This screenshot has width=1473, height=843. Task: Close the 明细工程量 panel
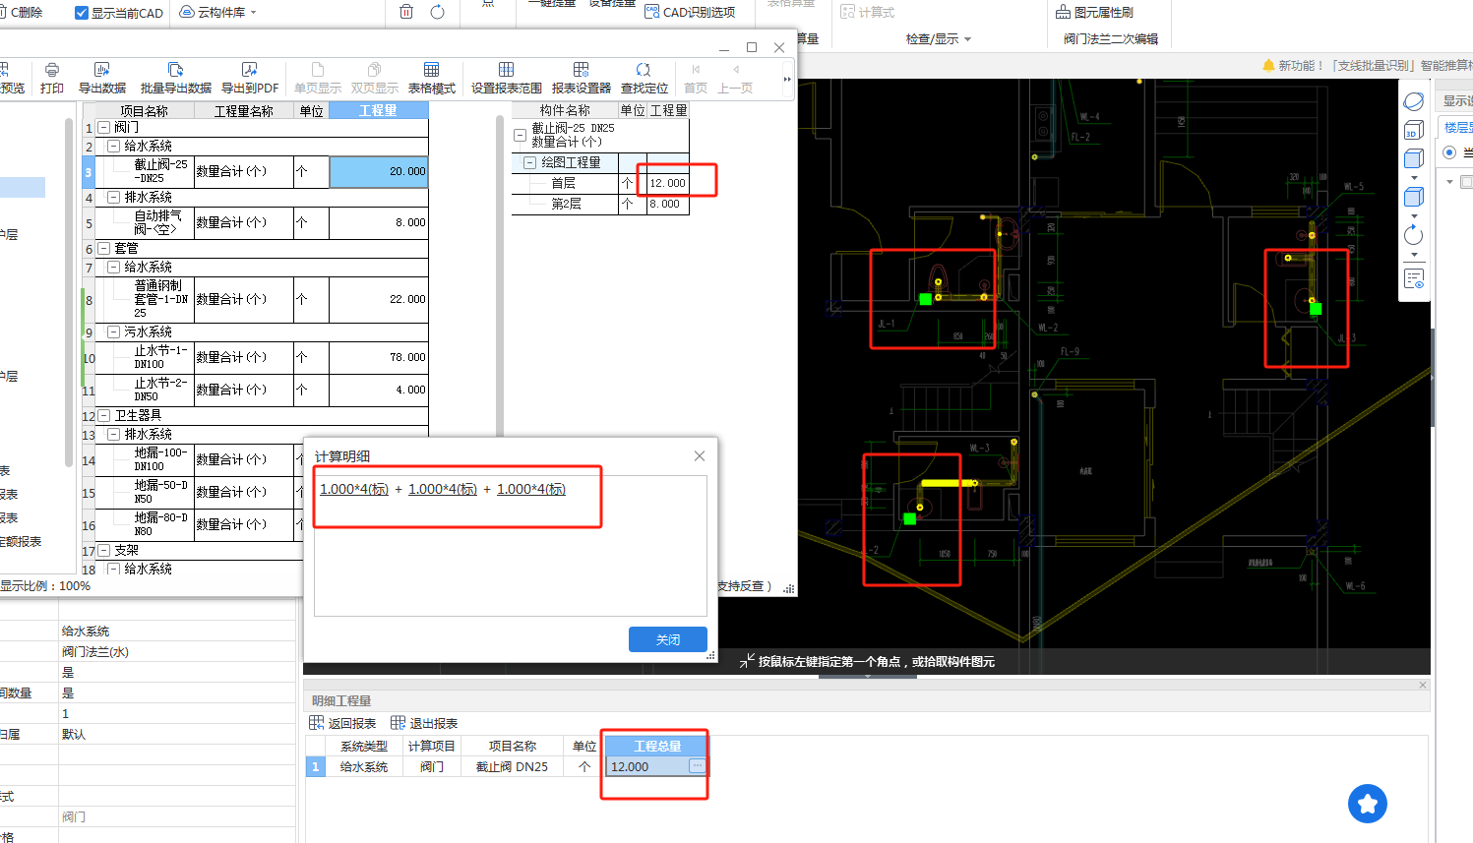point(1423,685)
